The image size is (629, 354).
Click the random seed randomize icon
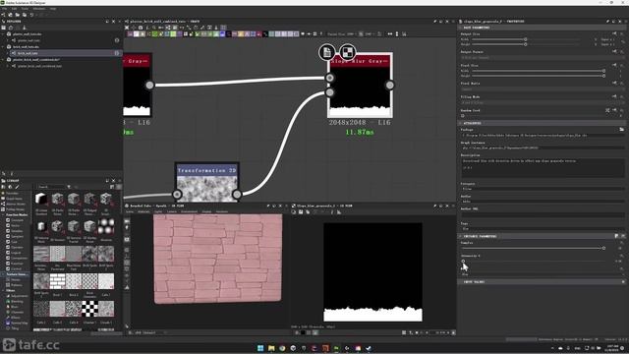click(x=607, y=110)
